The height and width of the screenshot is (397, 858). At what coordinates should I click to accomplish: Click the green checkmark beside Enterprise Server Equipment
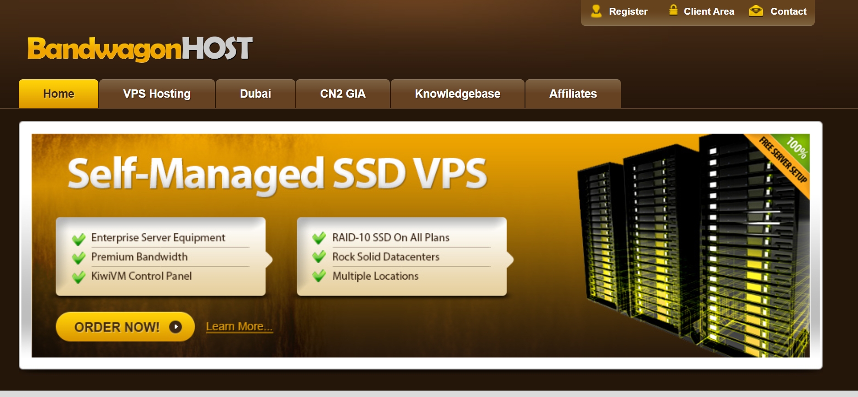tap(79, 239)
